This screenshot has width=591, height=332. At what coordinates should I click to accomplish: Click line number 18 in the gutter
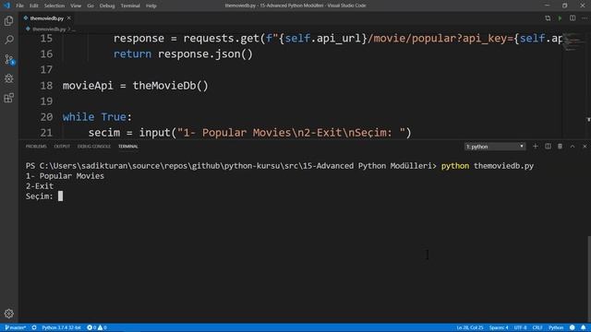46,86
